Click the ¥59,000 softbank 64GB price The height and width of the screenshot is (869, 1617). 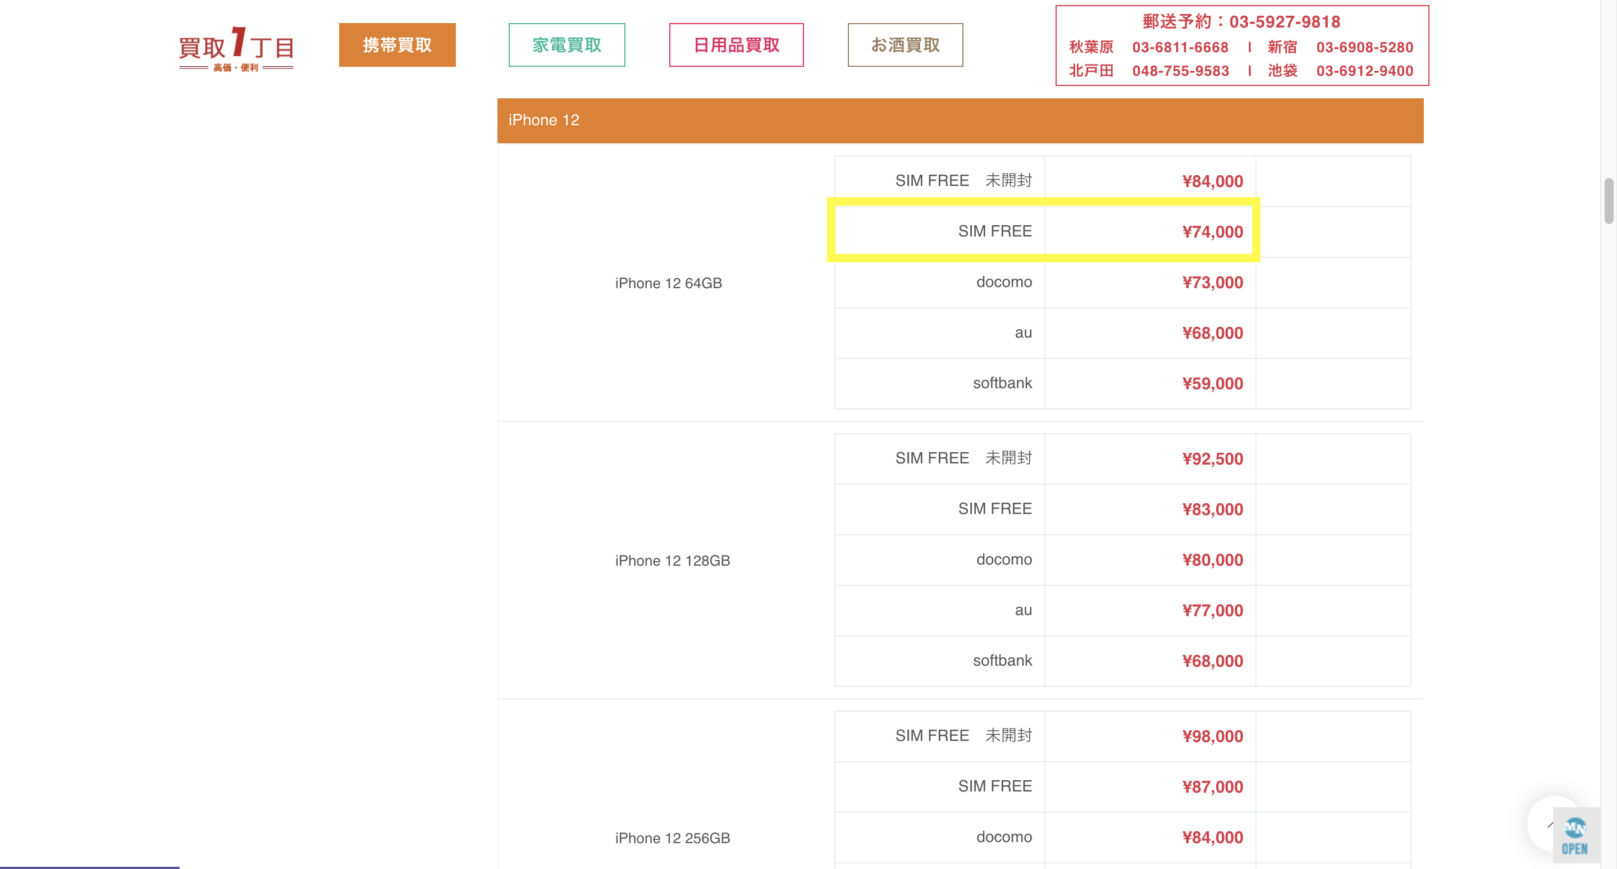[x=1212, y=384]
